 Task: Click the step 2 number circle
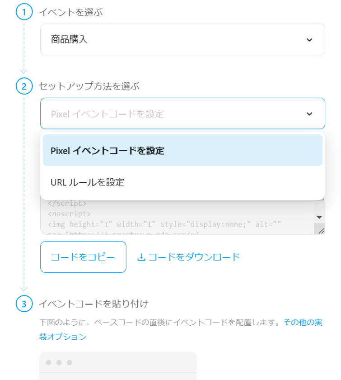[x=24, y=86]
